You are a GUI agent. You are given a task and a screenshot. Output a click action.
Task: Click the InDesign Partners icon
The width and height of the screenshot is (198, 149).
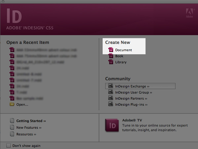click(111, 98)
